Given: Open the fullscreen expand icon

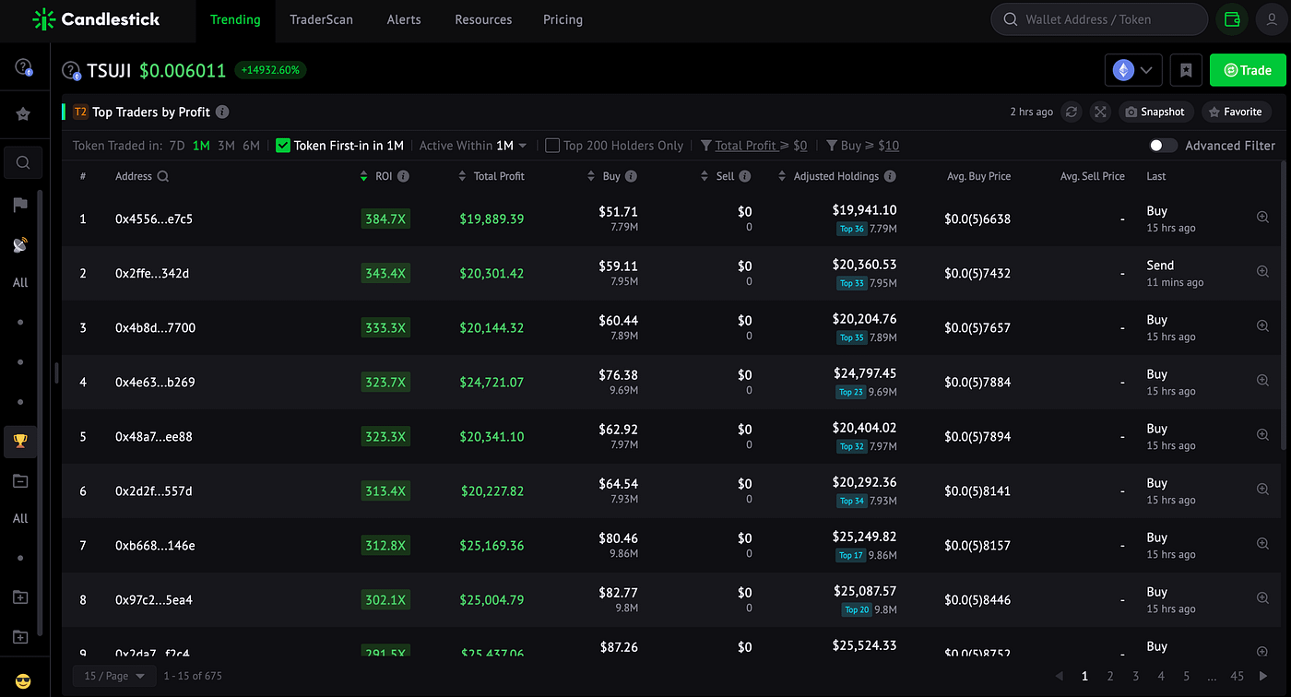Looking at the screenshot, I should (1100, 112).
